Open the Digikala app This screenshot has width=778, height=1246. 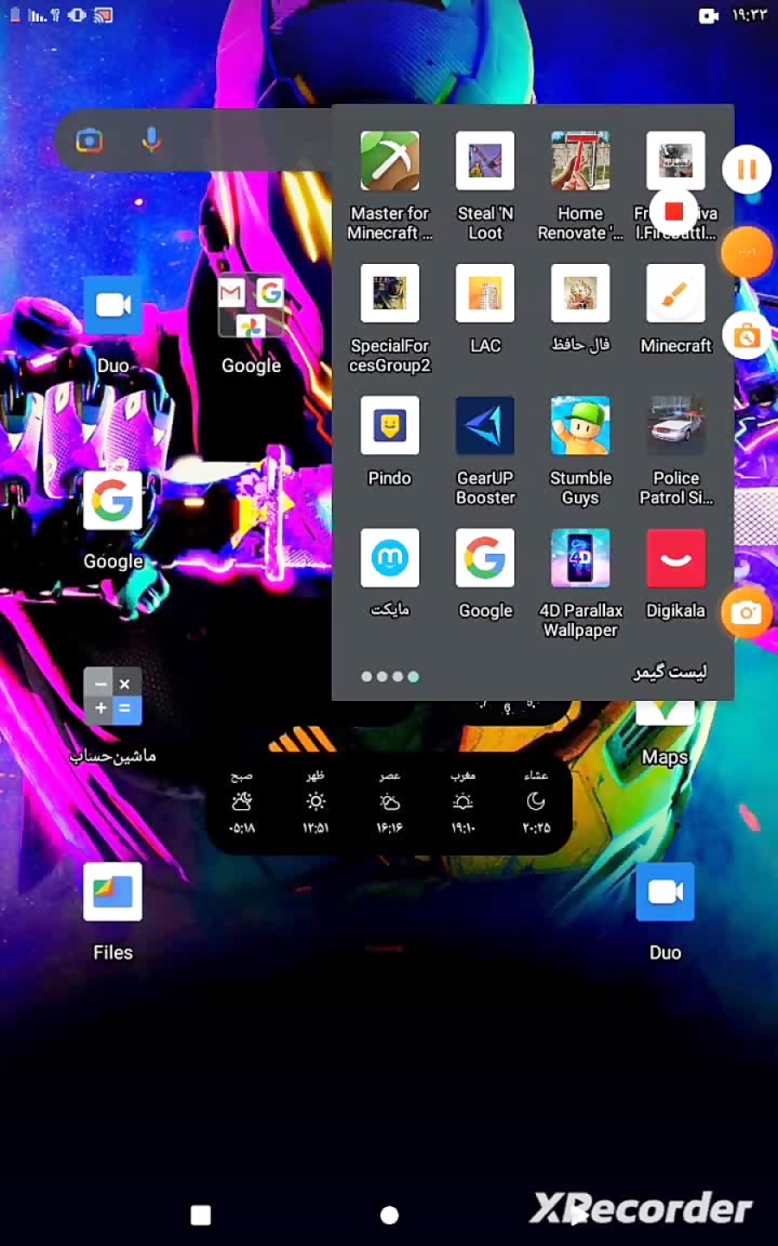pyautogui.click(x=676, y=558)
